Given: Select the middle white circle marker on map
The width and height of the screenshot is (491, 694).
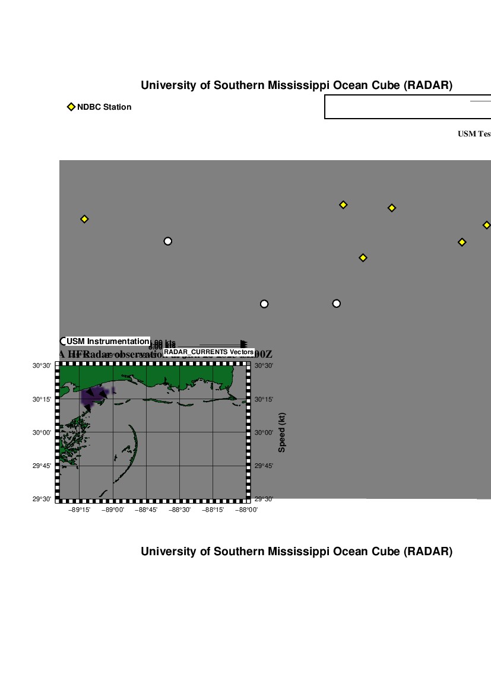Looking at the screenshot, I should tap(264, 304).
